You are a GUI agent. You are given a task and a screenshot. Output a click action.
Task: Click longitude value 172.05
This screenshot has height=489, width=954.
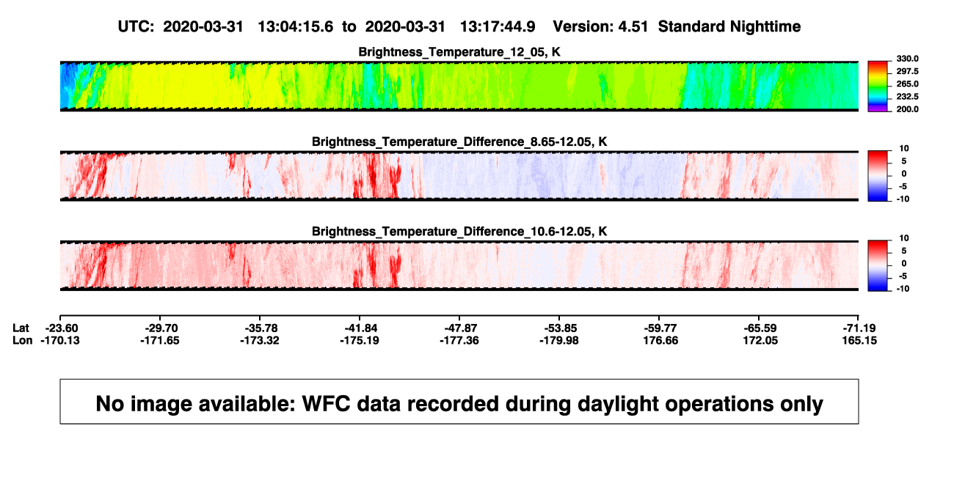click(762, 340)
